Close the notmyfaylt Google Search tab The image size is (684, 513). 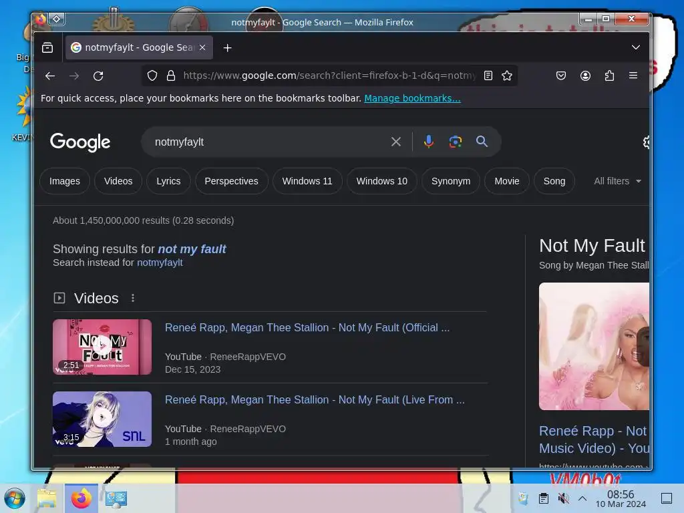tap(202, 47)
